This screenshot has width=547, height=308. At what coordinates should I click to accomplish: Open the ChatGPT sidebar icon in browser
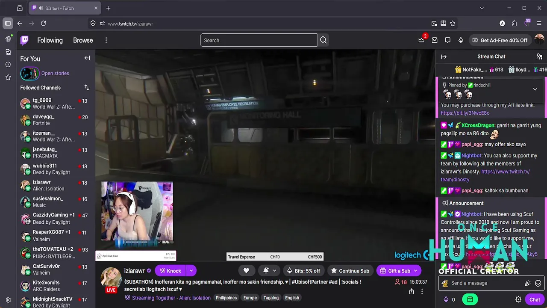click(8, 39)
